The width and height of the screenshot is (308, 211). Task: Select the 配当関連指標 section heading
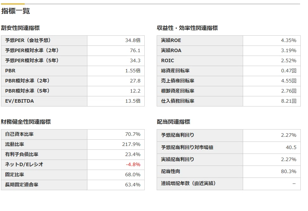(x=173, y=122)
